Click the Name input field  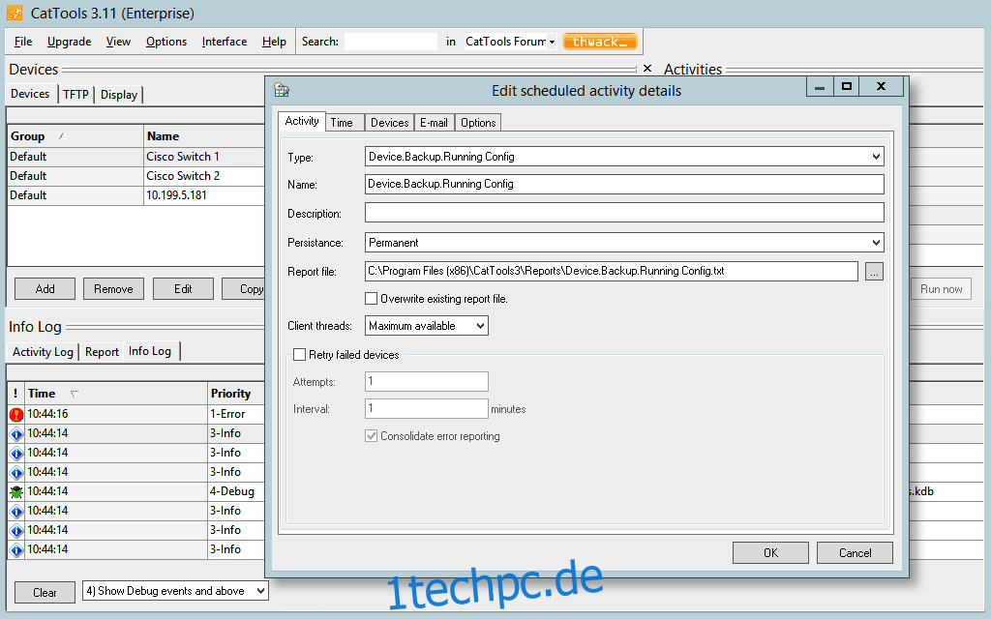pos(624,184)
